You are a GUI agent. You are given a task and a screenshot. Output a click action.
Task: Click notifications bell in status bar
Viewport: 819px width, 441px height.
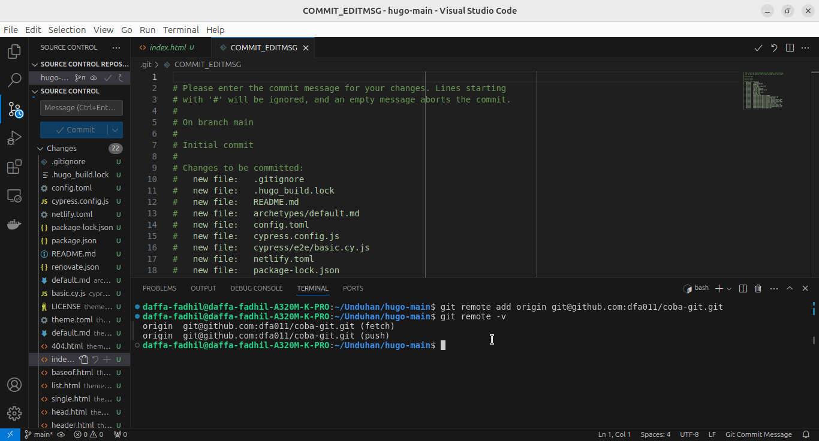[805, 434]
